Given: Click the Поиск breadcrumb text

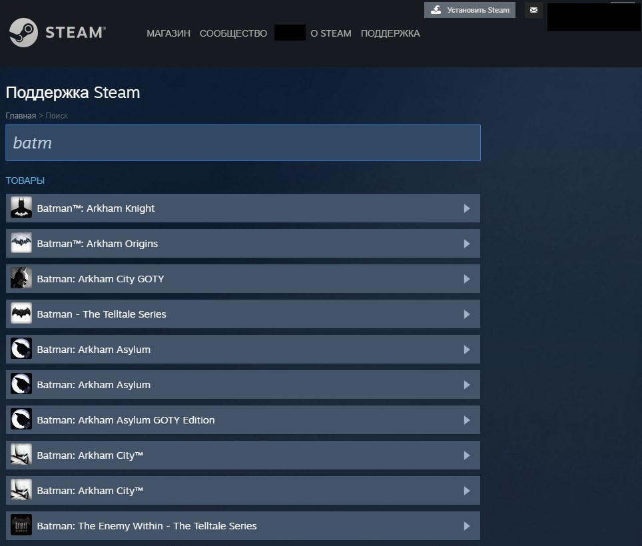Looking at the screenshot, I should click(57, 116).
